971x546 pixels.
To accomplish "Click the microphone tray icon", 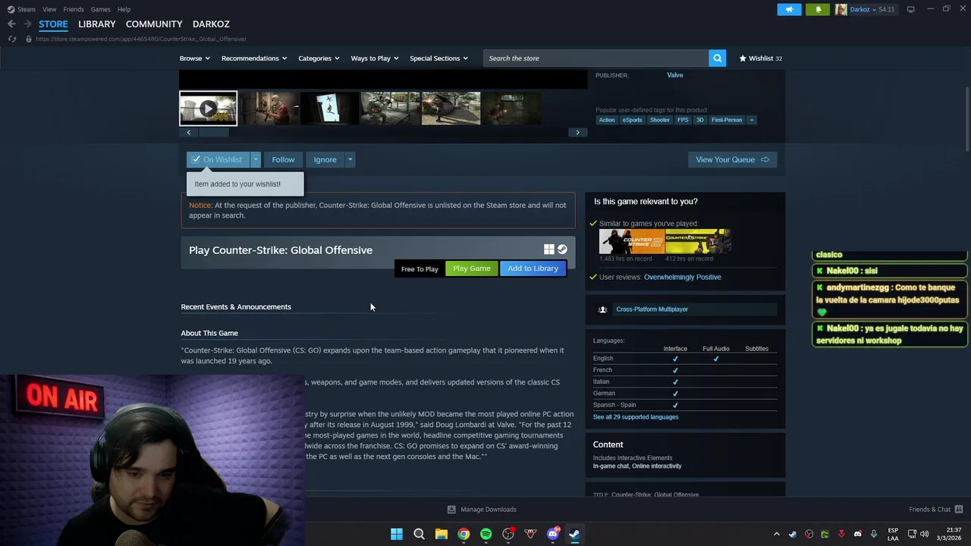I will (874, 534).
